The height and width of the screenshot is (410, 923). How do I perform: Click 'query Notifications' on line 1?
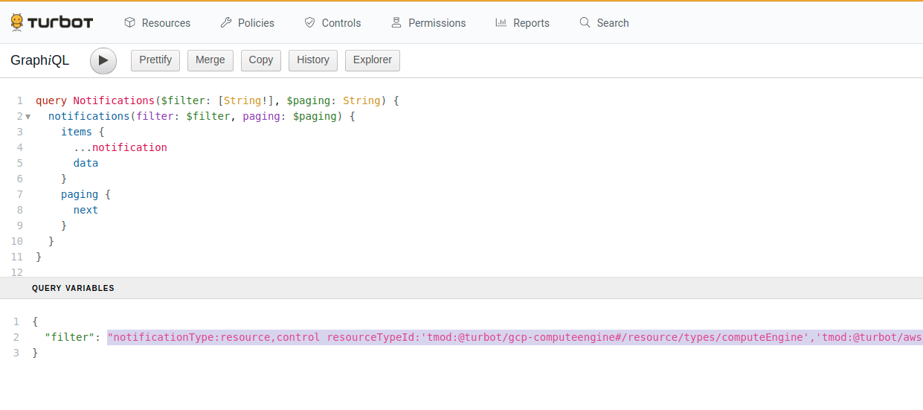(94, 100)
